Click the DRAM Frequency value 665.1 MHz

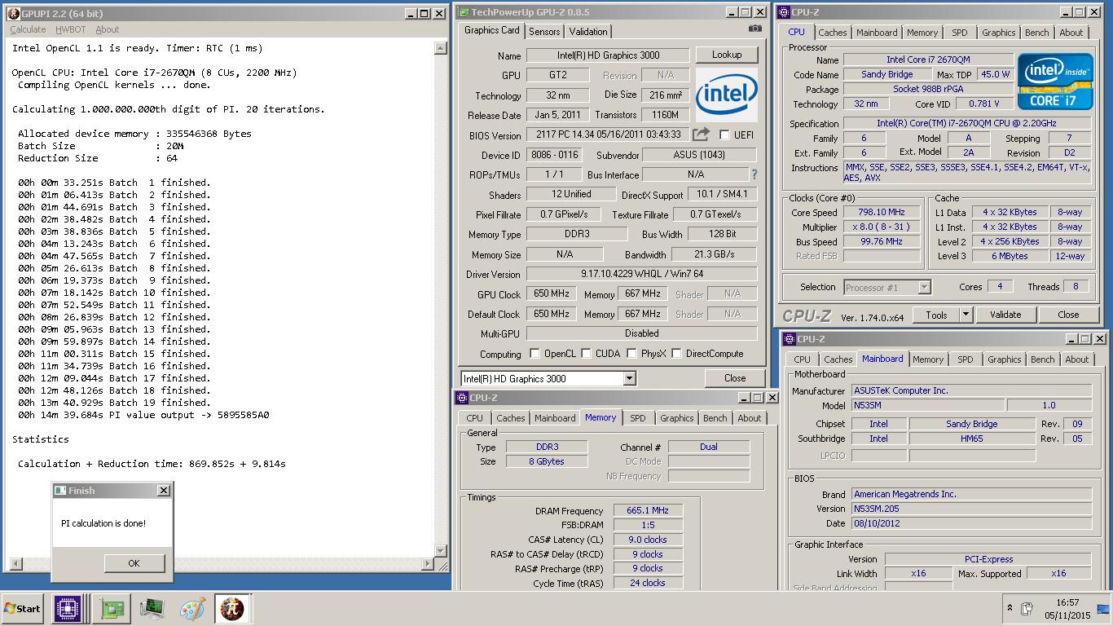click(648, 511)
